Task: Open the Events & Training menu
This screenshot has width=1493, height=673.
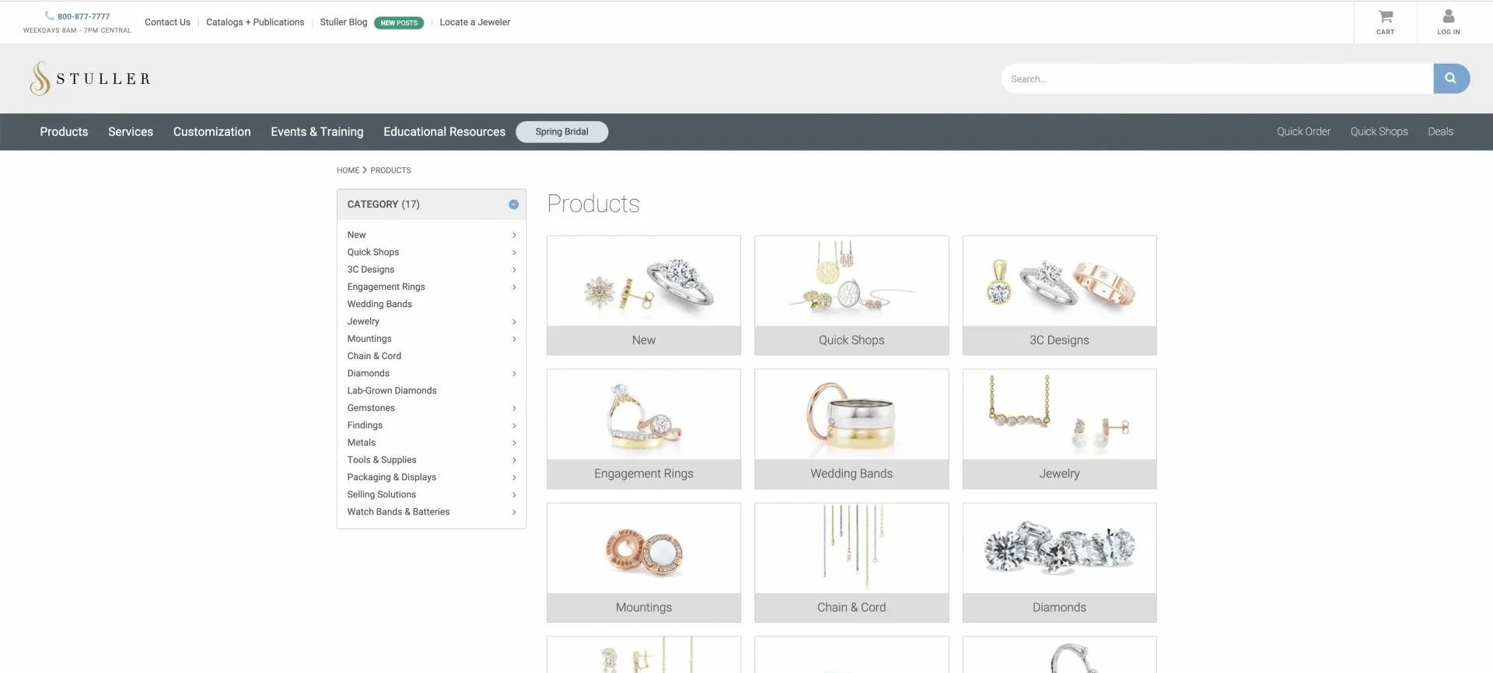Action: (316, 131)
